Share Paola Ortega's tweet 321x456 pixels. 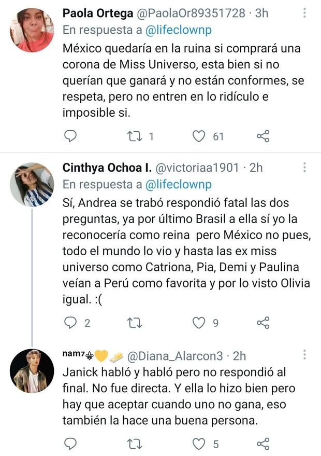263,136
